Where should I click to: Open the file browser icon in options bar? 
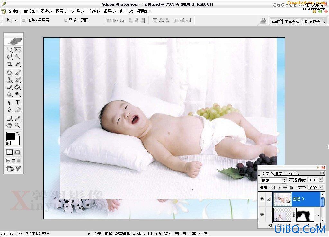pyautogui.click(x=263, y=21)
